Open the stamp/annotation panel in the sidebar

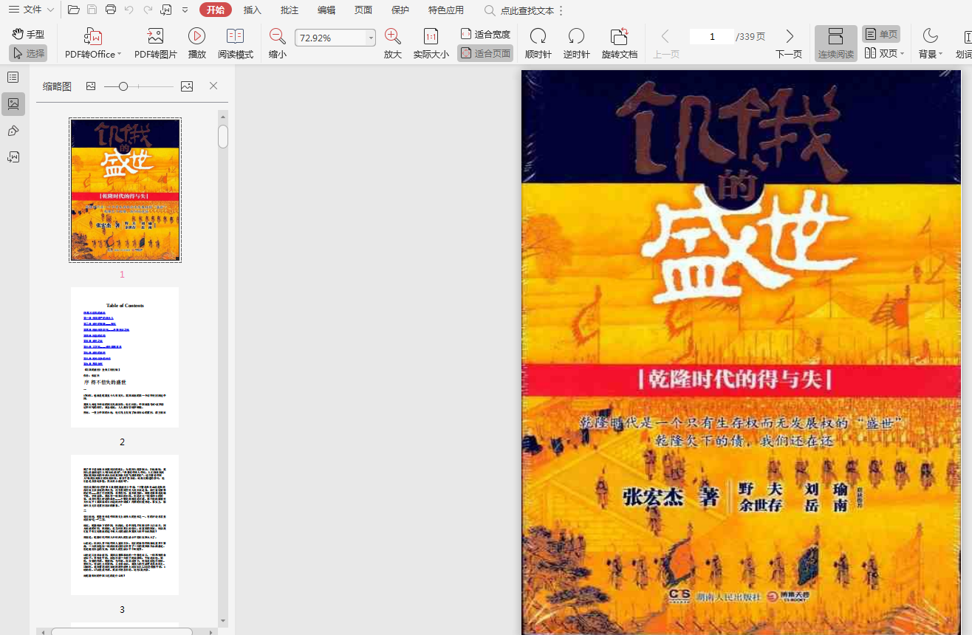tap(13, 131)
